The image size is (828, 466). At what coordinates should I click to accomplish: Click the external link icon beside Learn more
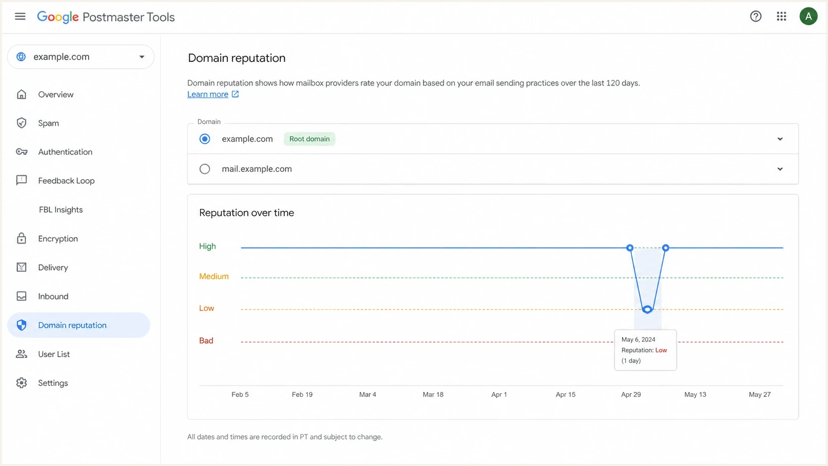tap(235, 94)
